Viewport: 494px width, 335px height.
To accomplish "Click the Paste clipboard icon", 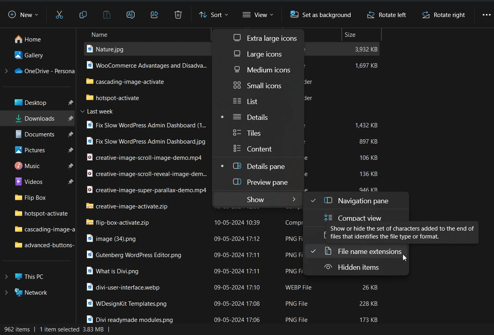I will (x=107, y=15).
